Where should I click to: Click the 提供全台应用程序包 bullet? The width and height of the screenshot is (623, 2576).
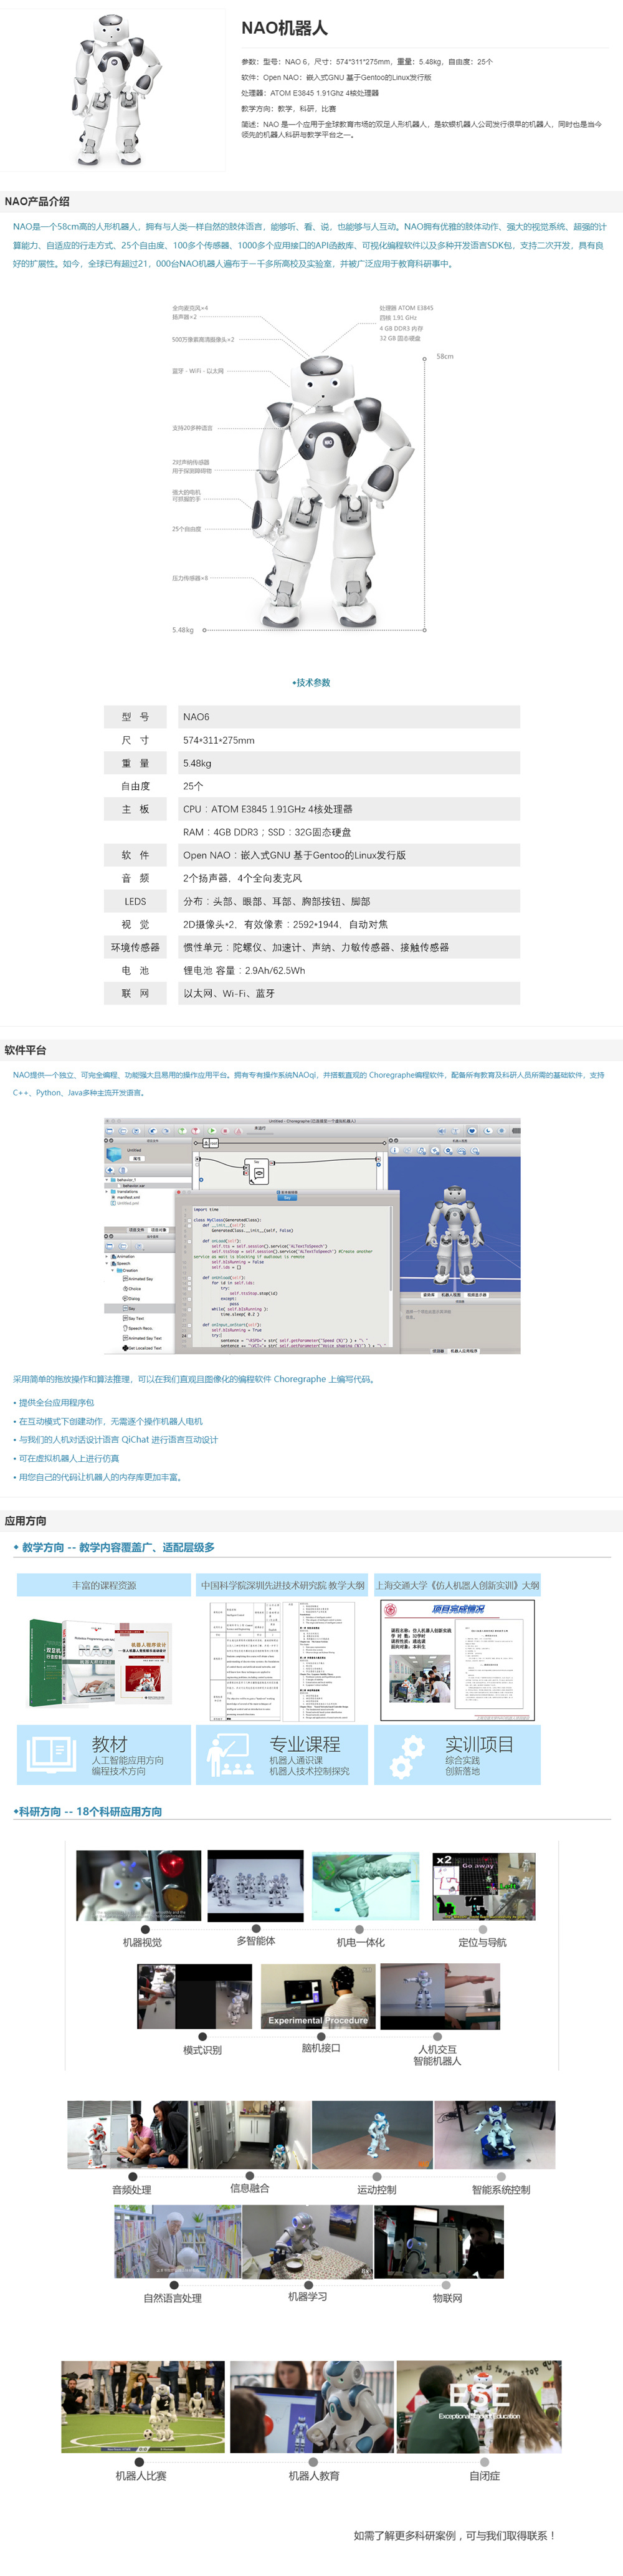click(53, 1402)
